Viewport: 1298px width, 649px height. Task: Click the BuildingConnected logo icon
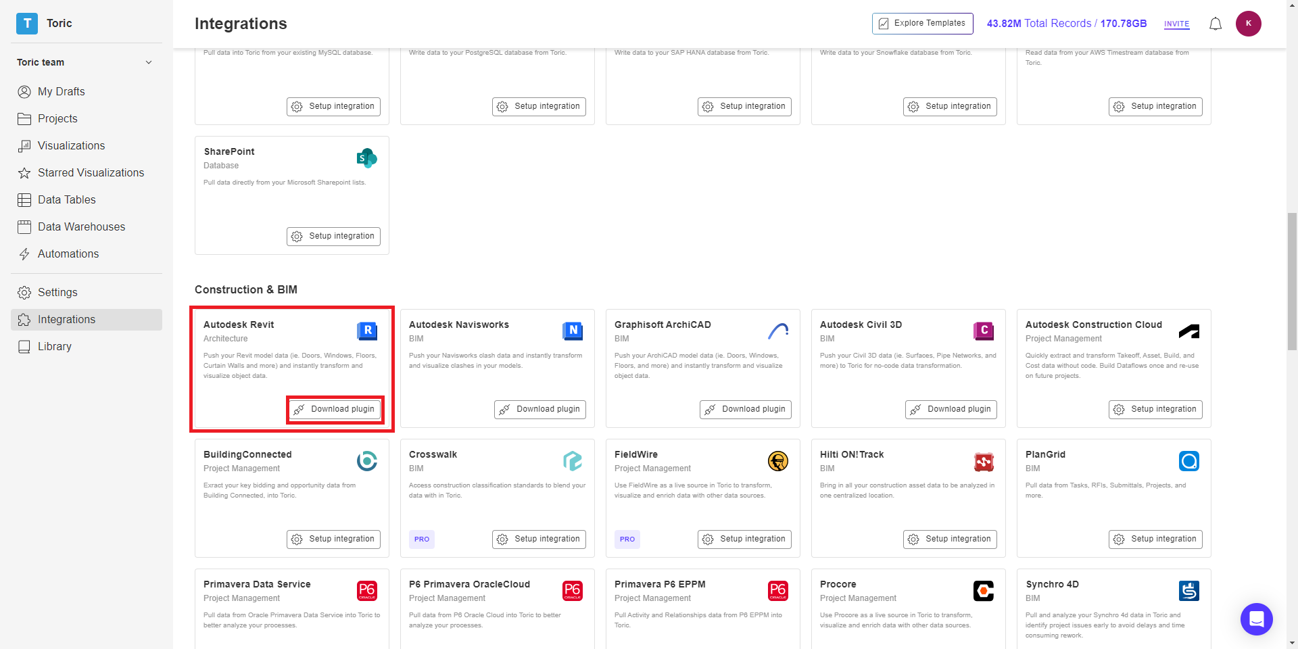(x=367, y=461)
